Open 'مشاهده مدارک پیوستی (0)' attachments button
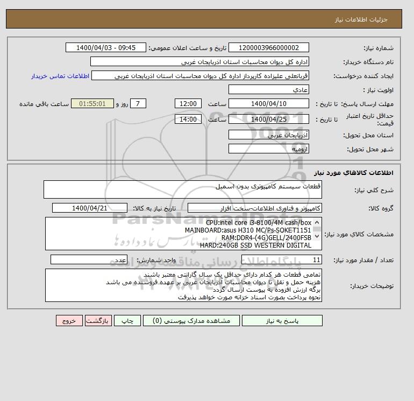This screenshot has height=401, width=414. [191, 320]
